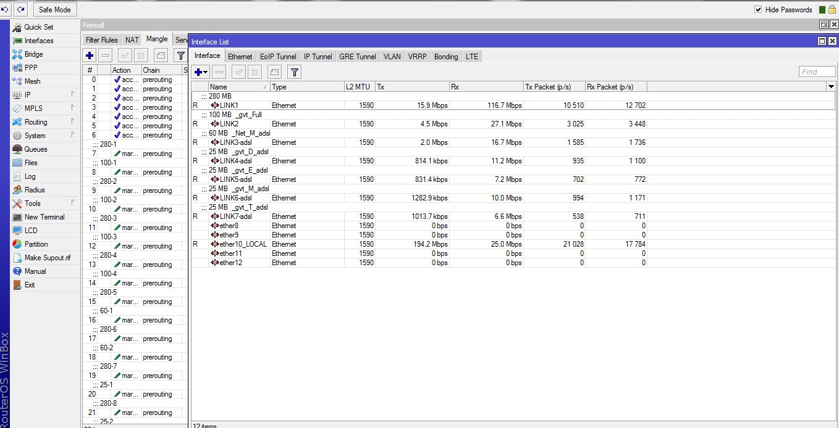Open Files in the sidebar
The height and width of the screenshot is (428, 839).
(31, 163)
